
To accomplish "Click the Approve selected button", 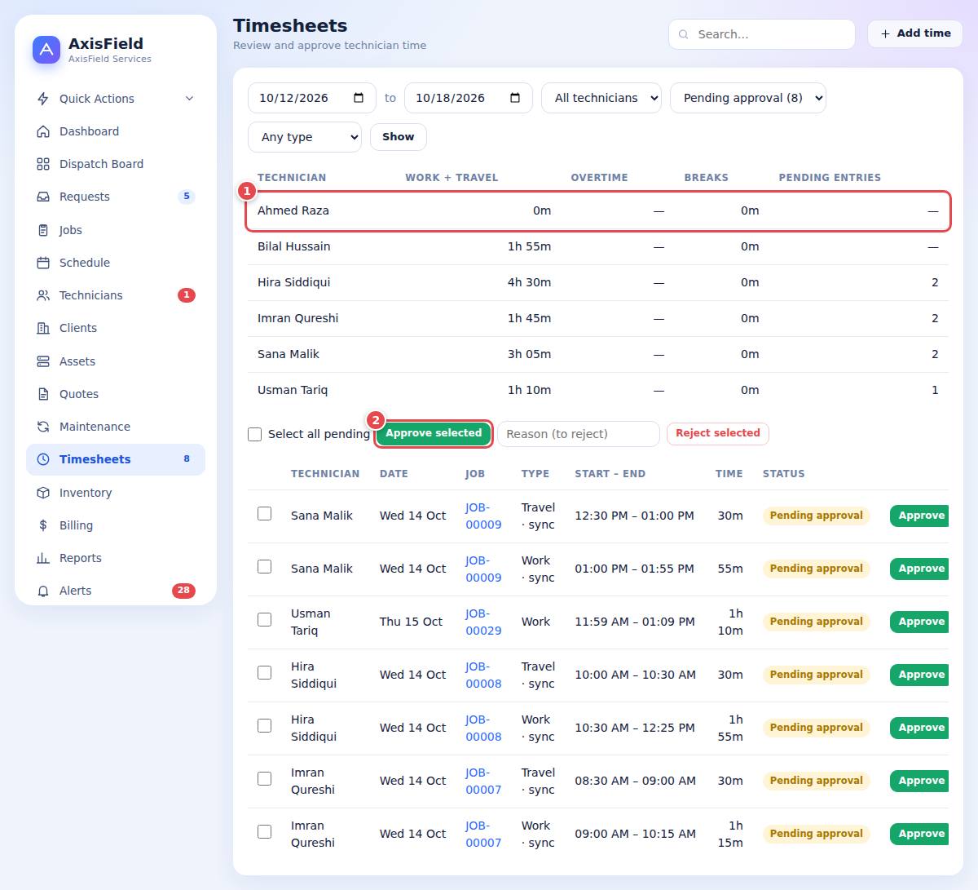I will coord(434,433).
